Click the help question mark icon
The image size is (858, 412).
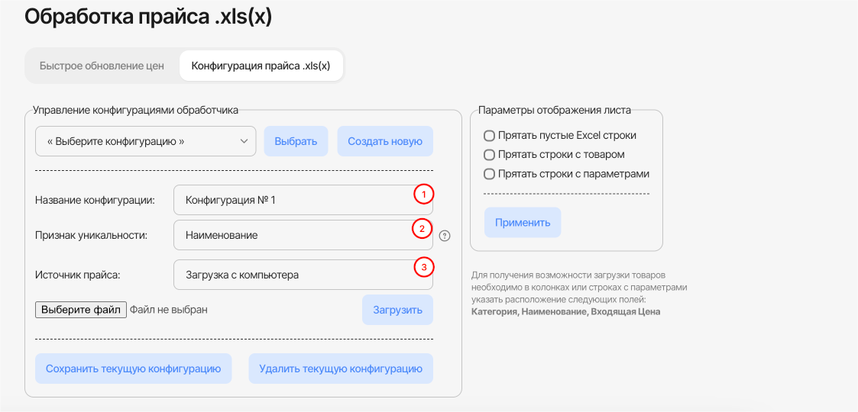(x=445, y=236)
